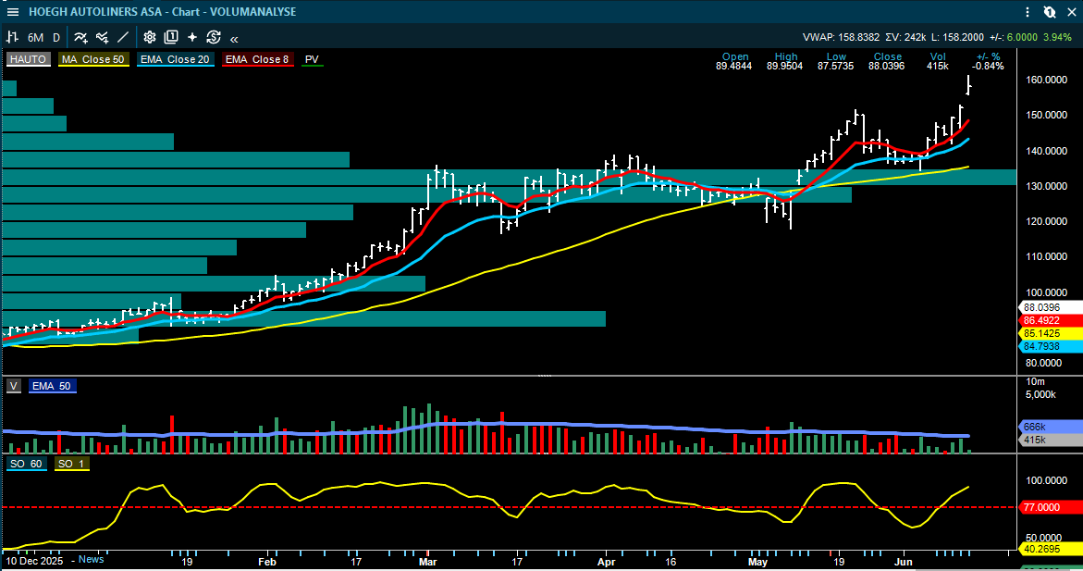Click the High 89.9504 value
Screen dimensions: 1083x571
[x=784, y=67]
